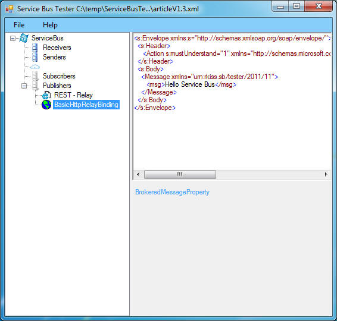The image size is (337, 321).
Task: Click the BasicHttpRelayBinding globe icon
Action: point(46,105)
